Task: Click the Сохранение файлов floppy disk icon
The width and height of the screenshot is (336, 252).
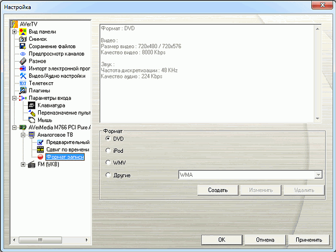Action: 23,46
